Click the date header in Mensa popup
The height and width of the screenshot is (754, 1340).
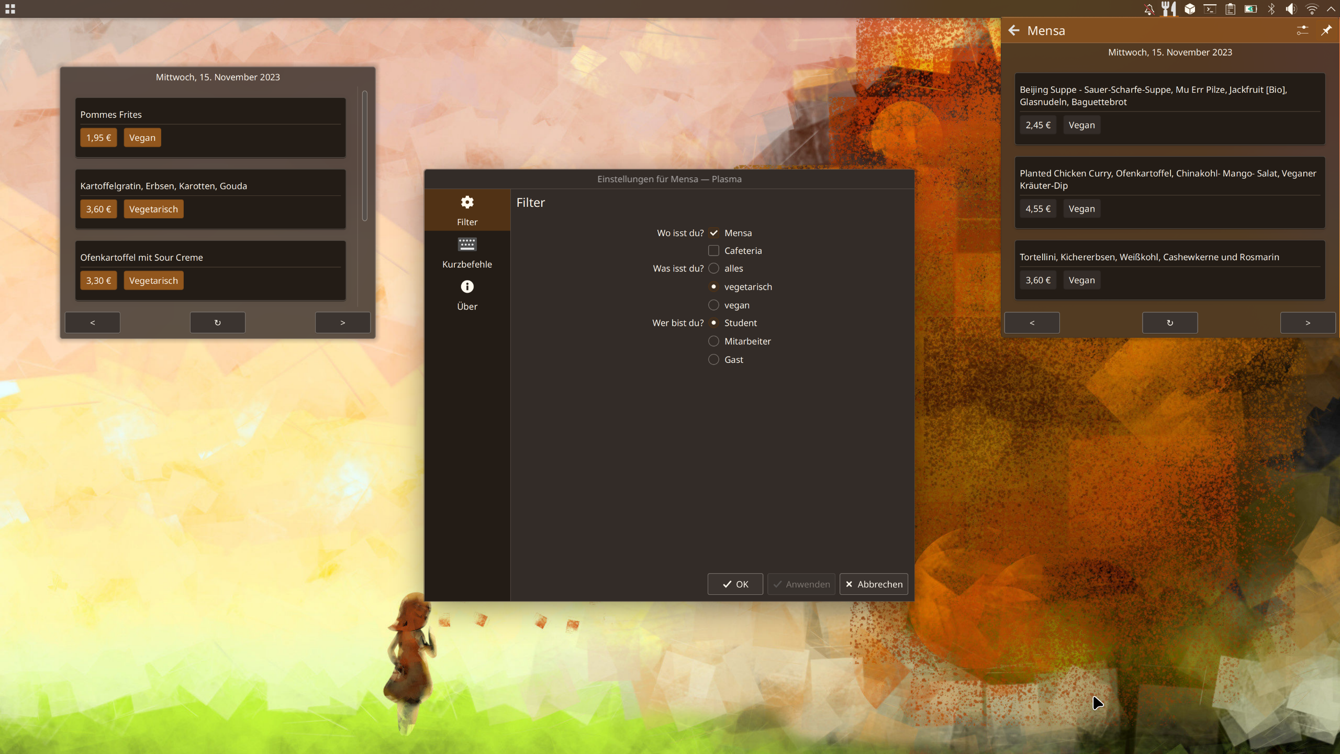coord(1170,52)
